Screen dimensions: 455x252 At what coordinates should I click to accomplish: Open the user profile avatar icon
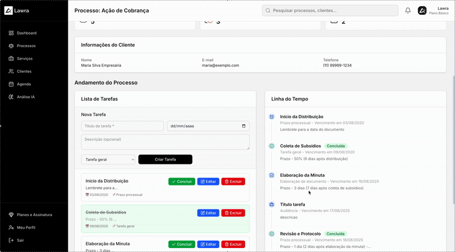[422, 10]
